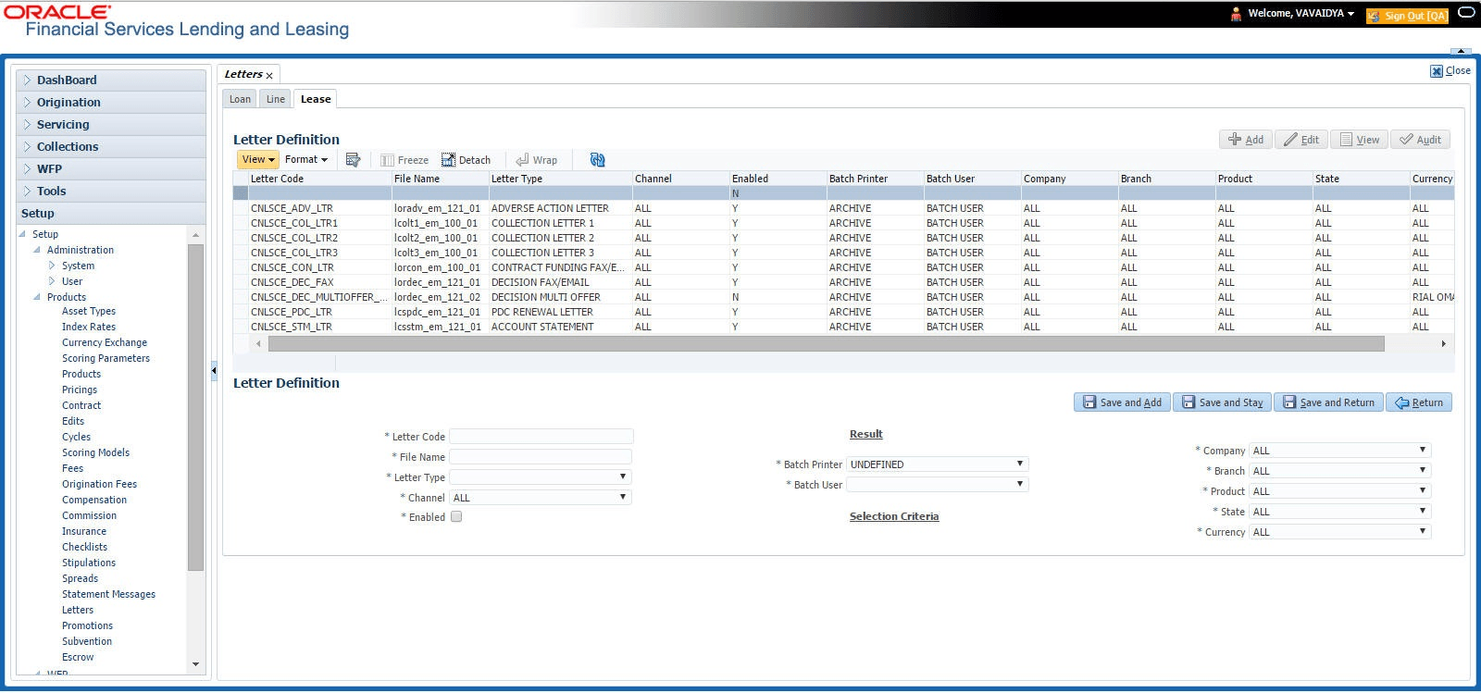
Task: Click the Save and Return button
Action: pos(1328,402)
